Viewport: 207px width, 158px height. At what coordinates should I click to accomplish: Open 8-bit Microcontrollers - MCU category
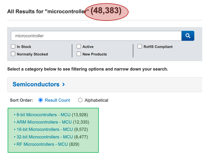44,115
